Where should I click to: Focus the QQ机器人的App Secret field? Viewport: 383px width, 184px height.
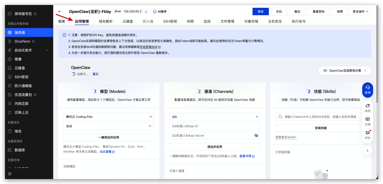(x=215, y=136)
